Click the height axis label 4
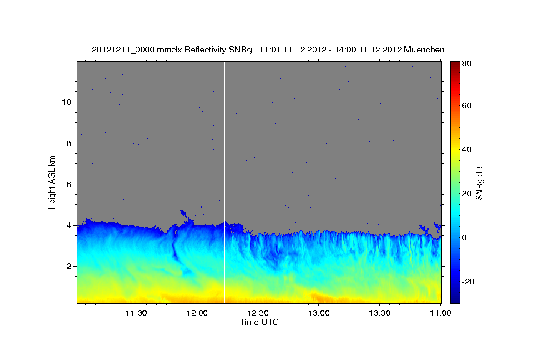 tap(68, 225)
